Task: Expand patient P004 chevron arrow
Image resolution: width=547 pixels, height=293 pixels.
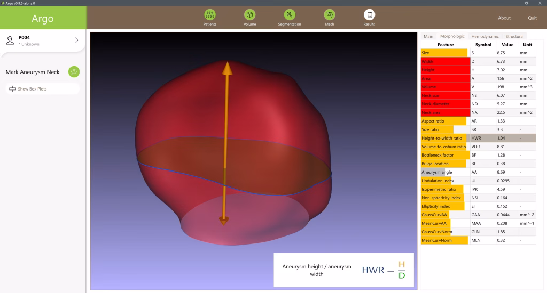Action: coord(76,40)
